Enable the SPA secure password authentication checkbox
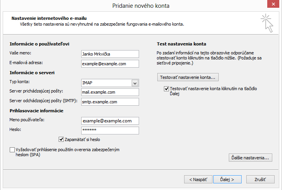Viewport: 282px width, 190px height. [12, 150]
